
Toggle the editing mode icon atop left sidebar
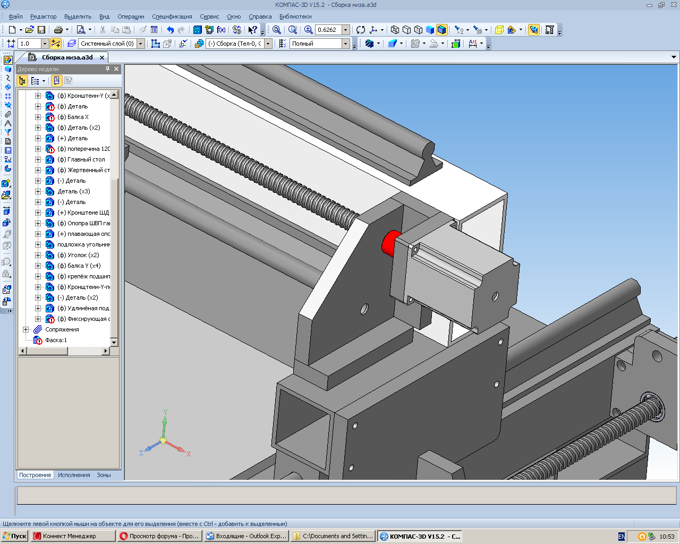coord(7,60)
